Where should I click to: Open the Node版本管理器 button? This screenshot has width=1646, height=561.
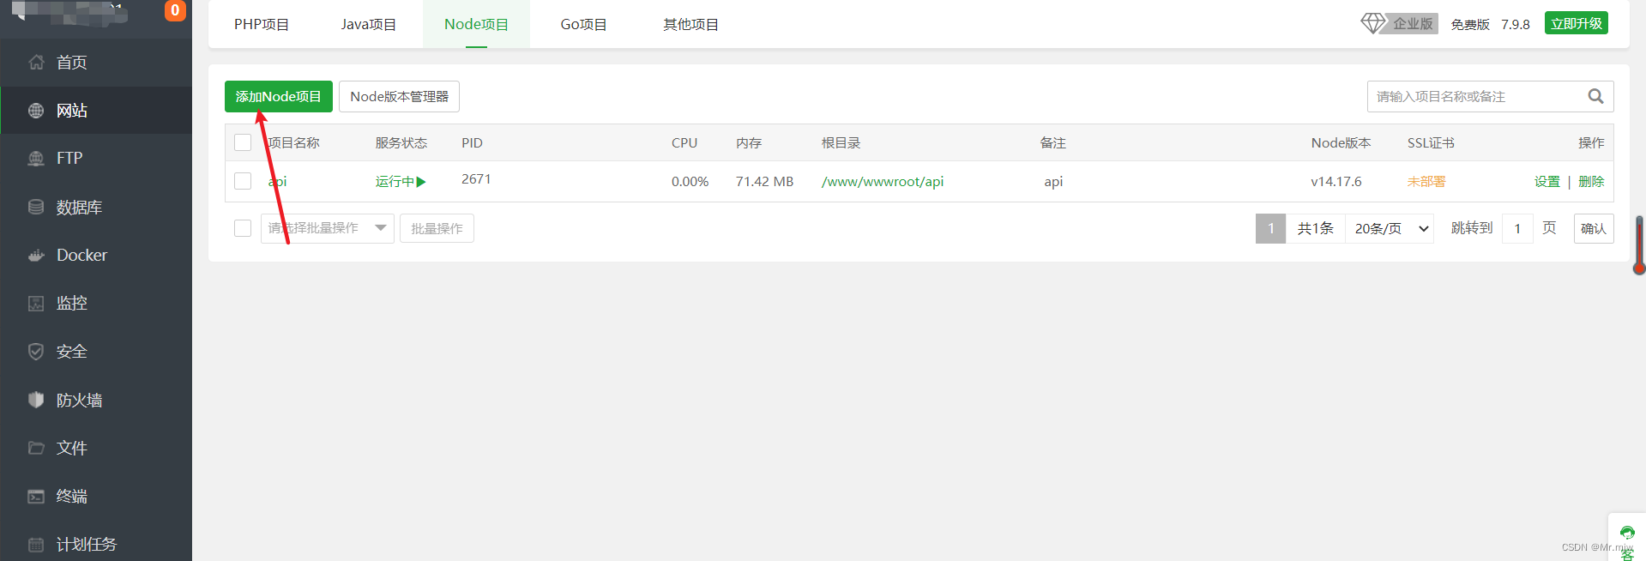tap(399, 96)
